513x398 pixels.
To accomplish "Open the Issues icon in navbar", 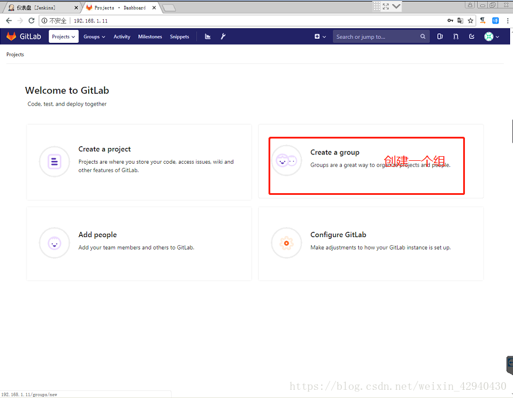I will [440, 36].
